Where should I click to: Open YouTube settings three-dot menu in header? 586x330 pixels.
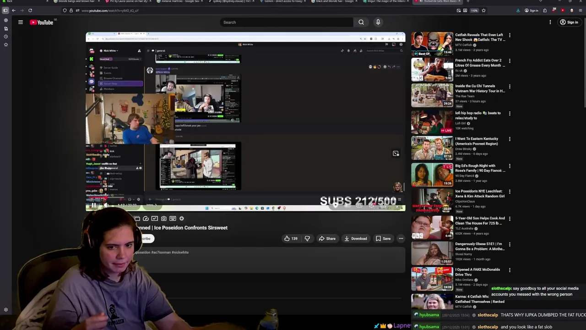550,22
